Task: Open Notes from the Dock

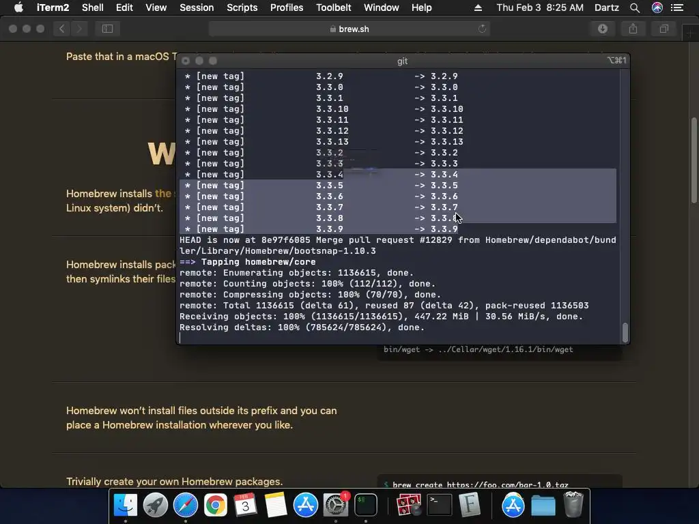Action: pos(276,506)
